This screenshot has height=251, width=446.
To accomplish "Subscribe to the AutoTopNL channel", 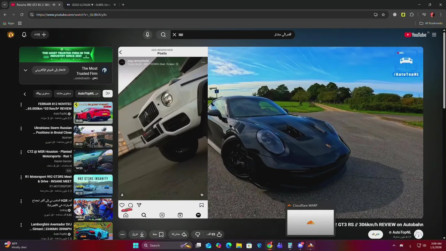I will pos(376,234).
